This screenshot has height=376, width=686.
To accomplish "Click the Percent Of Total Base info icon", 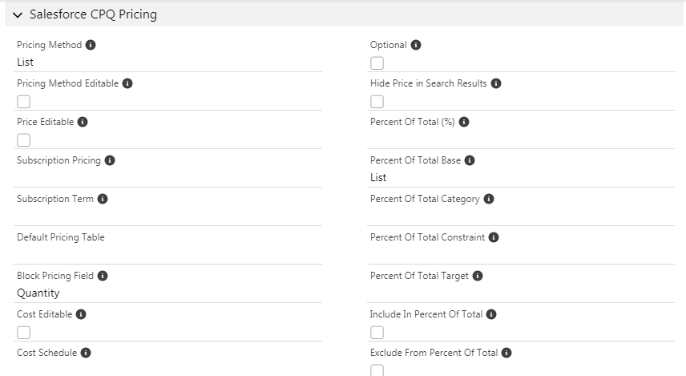I will click(470, 160).
